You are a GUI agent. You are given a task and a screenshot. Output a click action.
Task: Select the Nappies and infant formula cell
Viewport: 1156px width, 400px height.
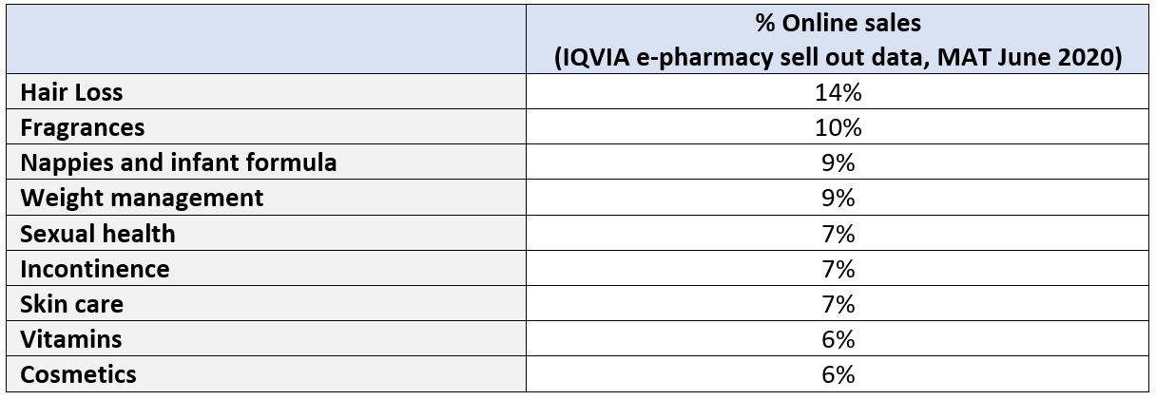[179, 163]
